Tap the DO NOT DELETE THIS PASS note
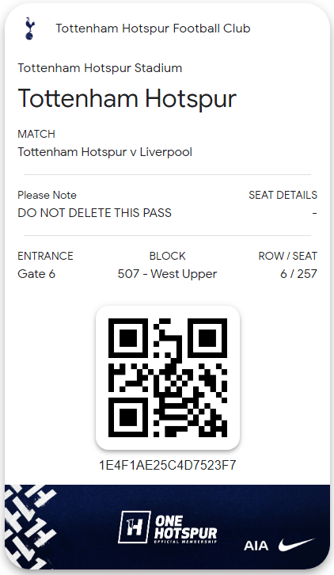Screen dimensions: 334x575 click(x=95, y=213)
